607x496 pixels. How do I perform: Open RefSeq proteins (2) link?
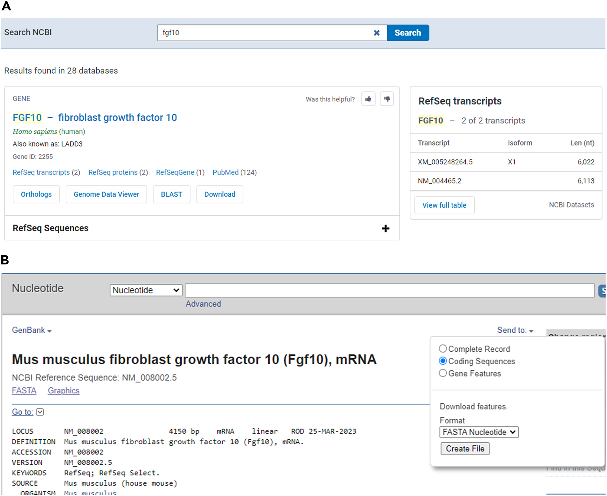(x=118, y=172)
